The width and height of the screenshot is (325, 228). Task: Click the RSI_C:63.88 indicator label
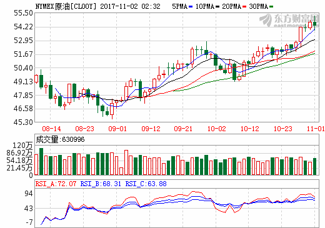click(146, 184)
